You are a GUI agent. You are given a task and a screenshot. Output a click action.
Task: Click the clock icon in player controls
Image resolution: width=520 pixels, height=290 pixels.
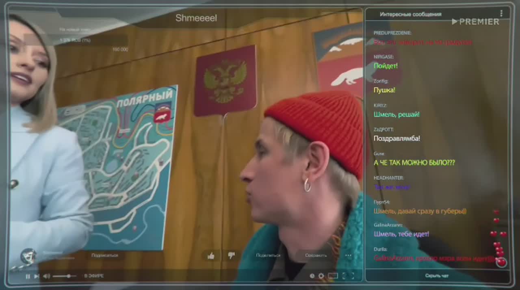coord(312,276)
